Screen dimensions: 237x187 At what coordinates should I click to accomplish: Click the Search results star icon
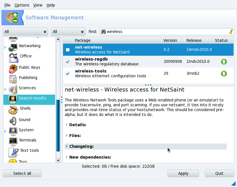tap(13, 99)
